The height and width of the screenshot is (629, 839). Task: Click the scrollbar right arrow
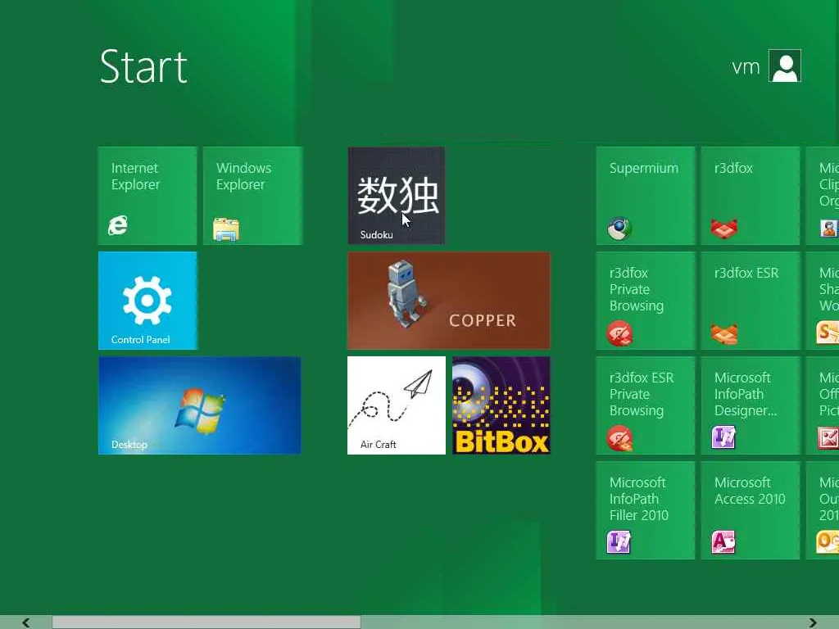click(813, 622)
